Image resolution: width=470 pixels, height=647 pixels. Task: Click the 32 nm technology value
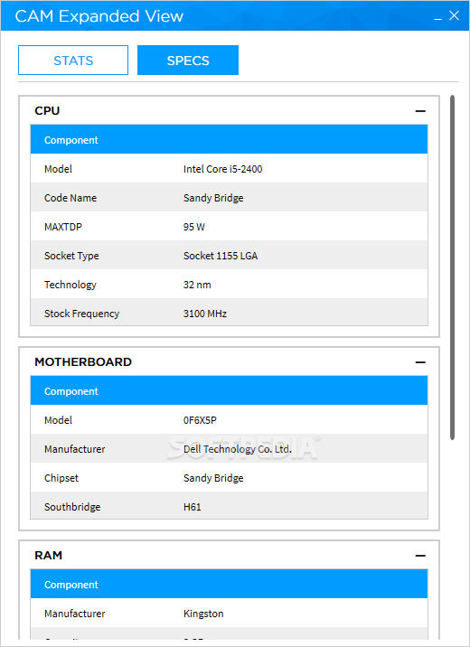(197, 285)
